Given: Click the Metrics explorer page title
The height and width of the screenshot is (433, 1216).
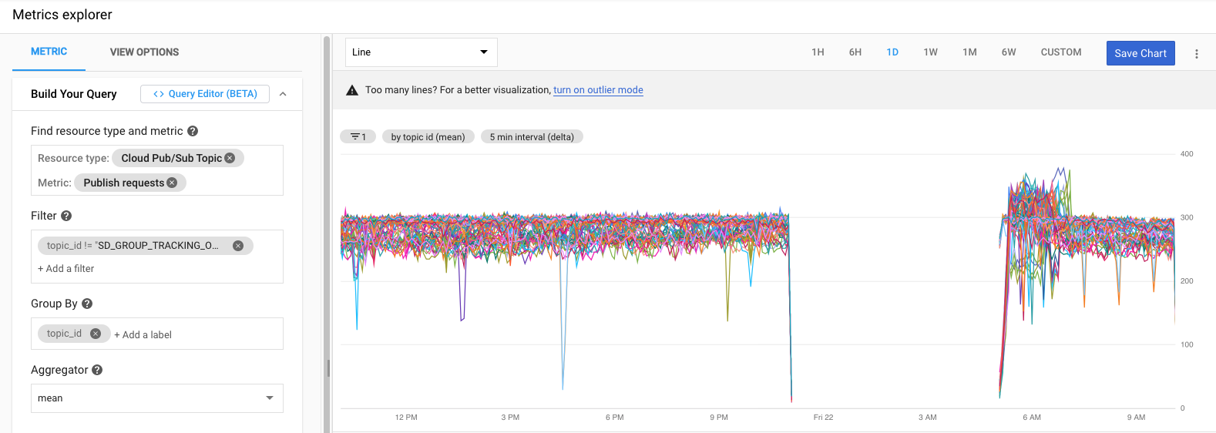Looking at the screenshot, I should [62, 15].
